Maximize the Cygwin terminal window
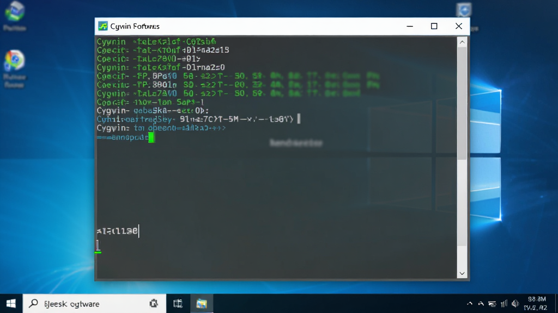 [434, 26]
